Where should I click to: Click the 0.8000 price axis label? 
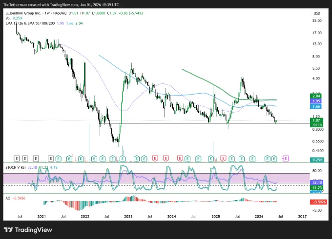point(318,129)
